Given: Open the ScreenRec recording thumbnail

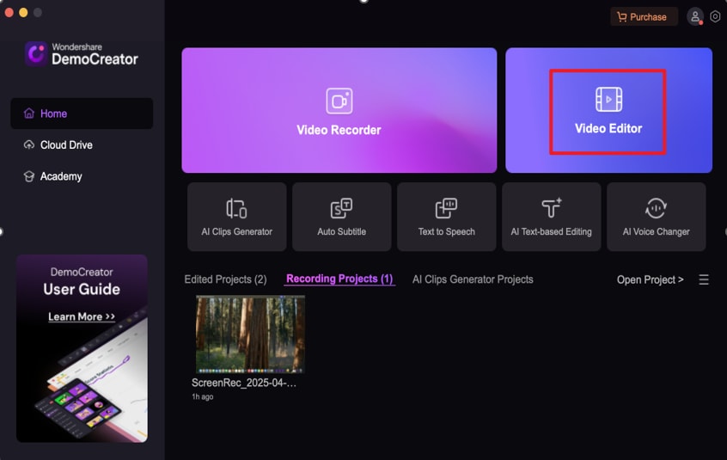Looking at the screenshot, I should pos(250,334).
